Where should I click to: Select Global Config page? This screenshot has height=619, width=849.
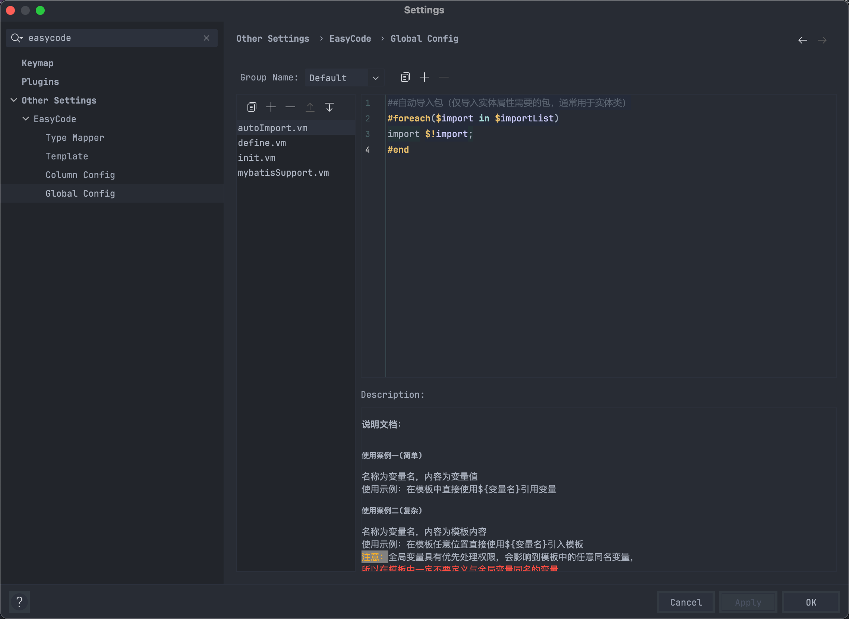(x=80, y=193)
